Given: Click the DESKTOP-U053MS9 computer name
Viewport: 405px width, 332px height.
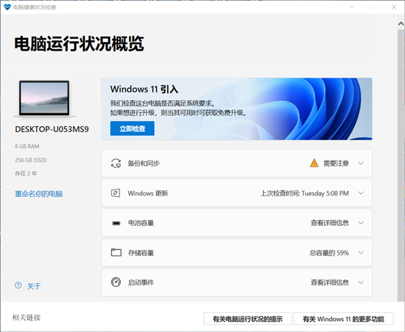Looking at the screenshot, I should pyautogui.click(x=52, y=129).
